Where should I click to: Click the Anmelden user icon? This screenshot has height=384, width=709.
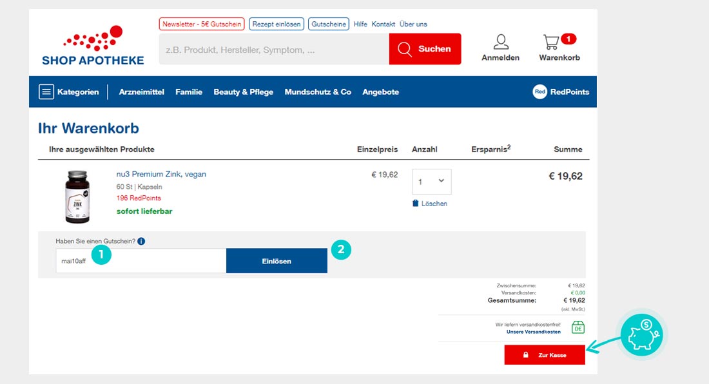tap(501, 42)
